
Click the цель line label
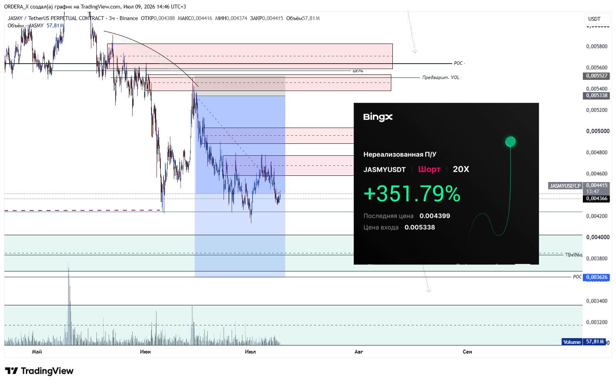coord(358,71)
